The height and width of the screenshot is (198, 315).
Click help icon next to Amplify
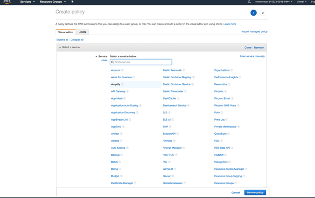point(122,84)
